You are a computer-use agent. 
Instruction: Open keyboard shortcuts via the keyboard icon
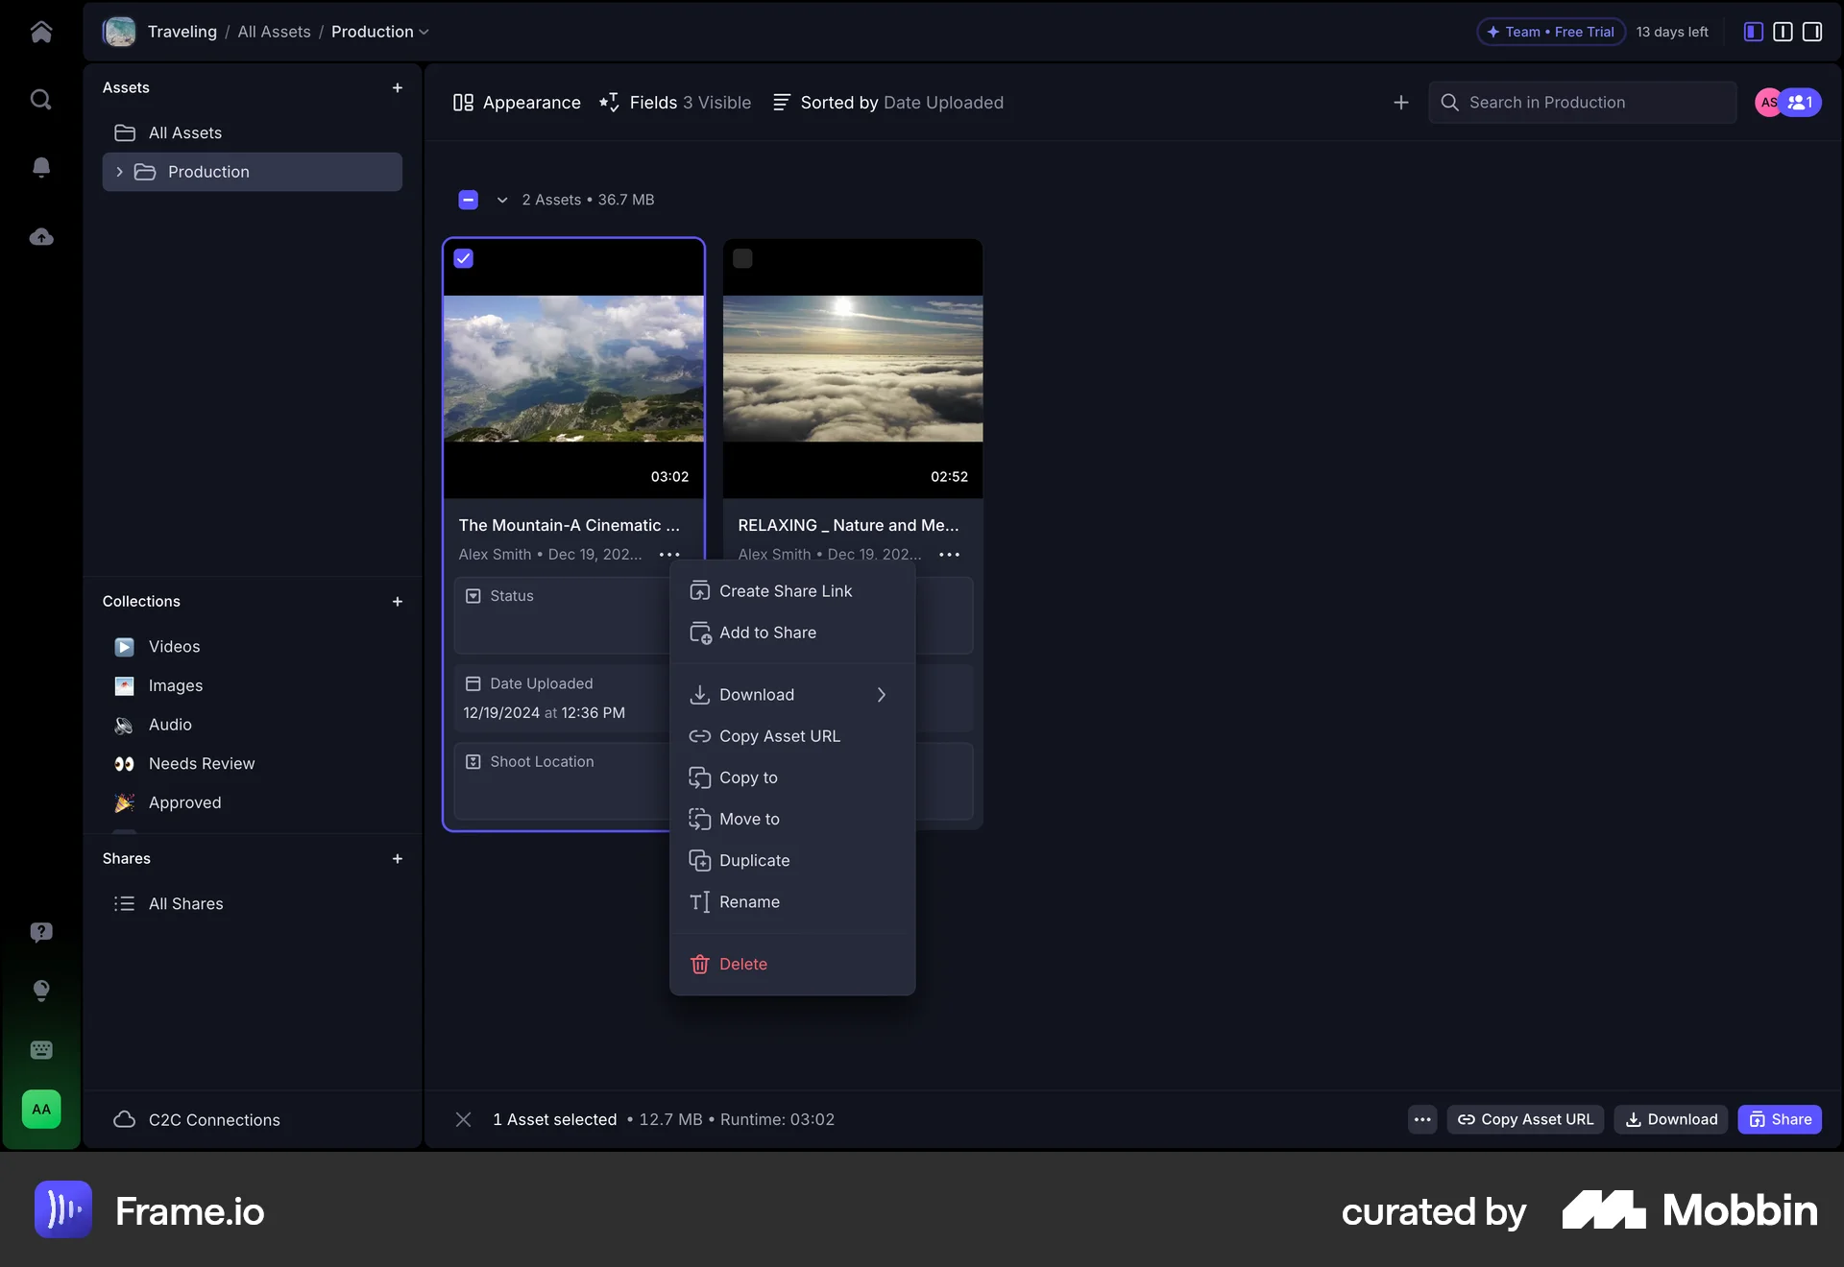coord(41,1050)
